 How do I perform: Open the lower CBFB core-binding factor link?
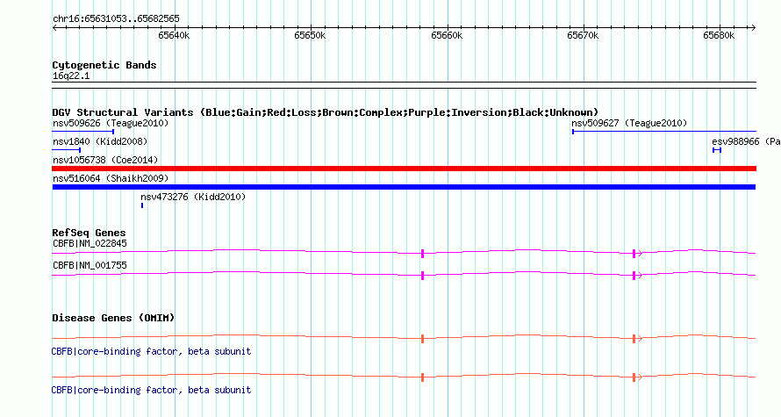click(152, 390)
